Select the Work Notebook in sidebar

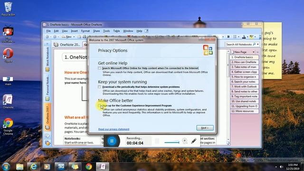pyautogui.click(x=47, y=59)
